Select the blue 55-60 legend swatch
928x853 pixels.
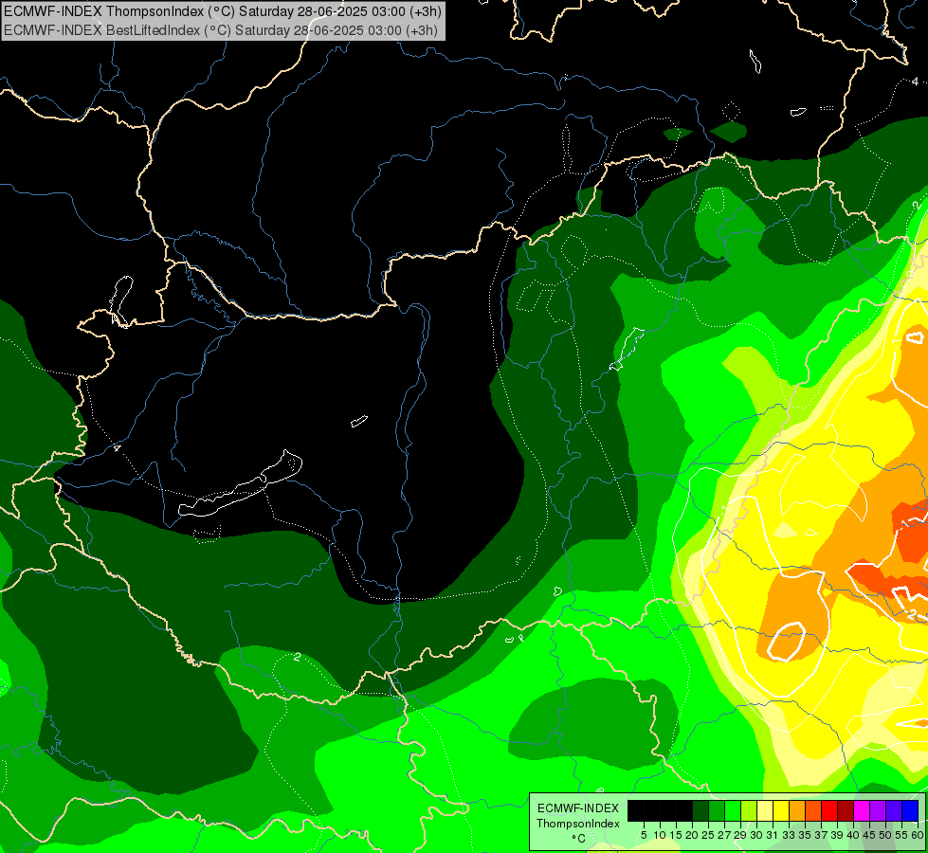[x=910, y=810]
